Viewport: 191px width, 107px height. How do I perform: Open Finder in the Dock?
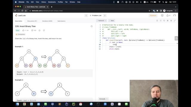17,104
